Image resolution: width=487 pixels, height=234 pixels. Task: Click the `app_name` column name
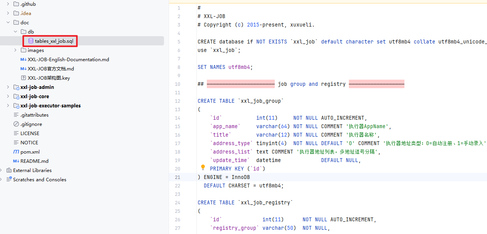[x=225, y=126]
